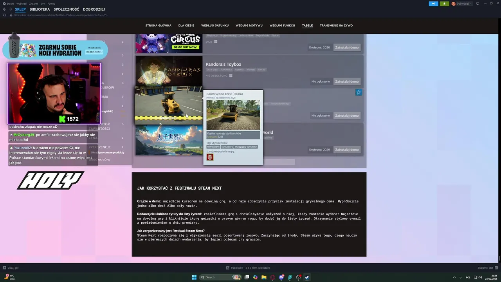Select STRONA GŁÓWNA navigation tab
The image size is (501, 282).
coord(158,25)
